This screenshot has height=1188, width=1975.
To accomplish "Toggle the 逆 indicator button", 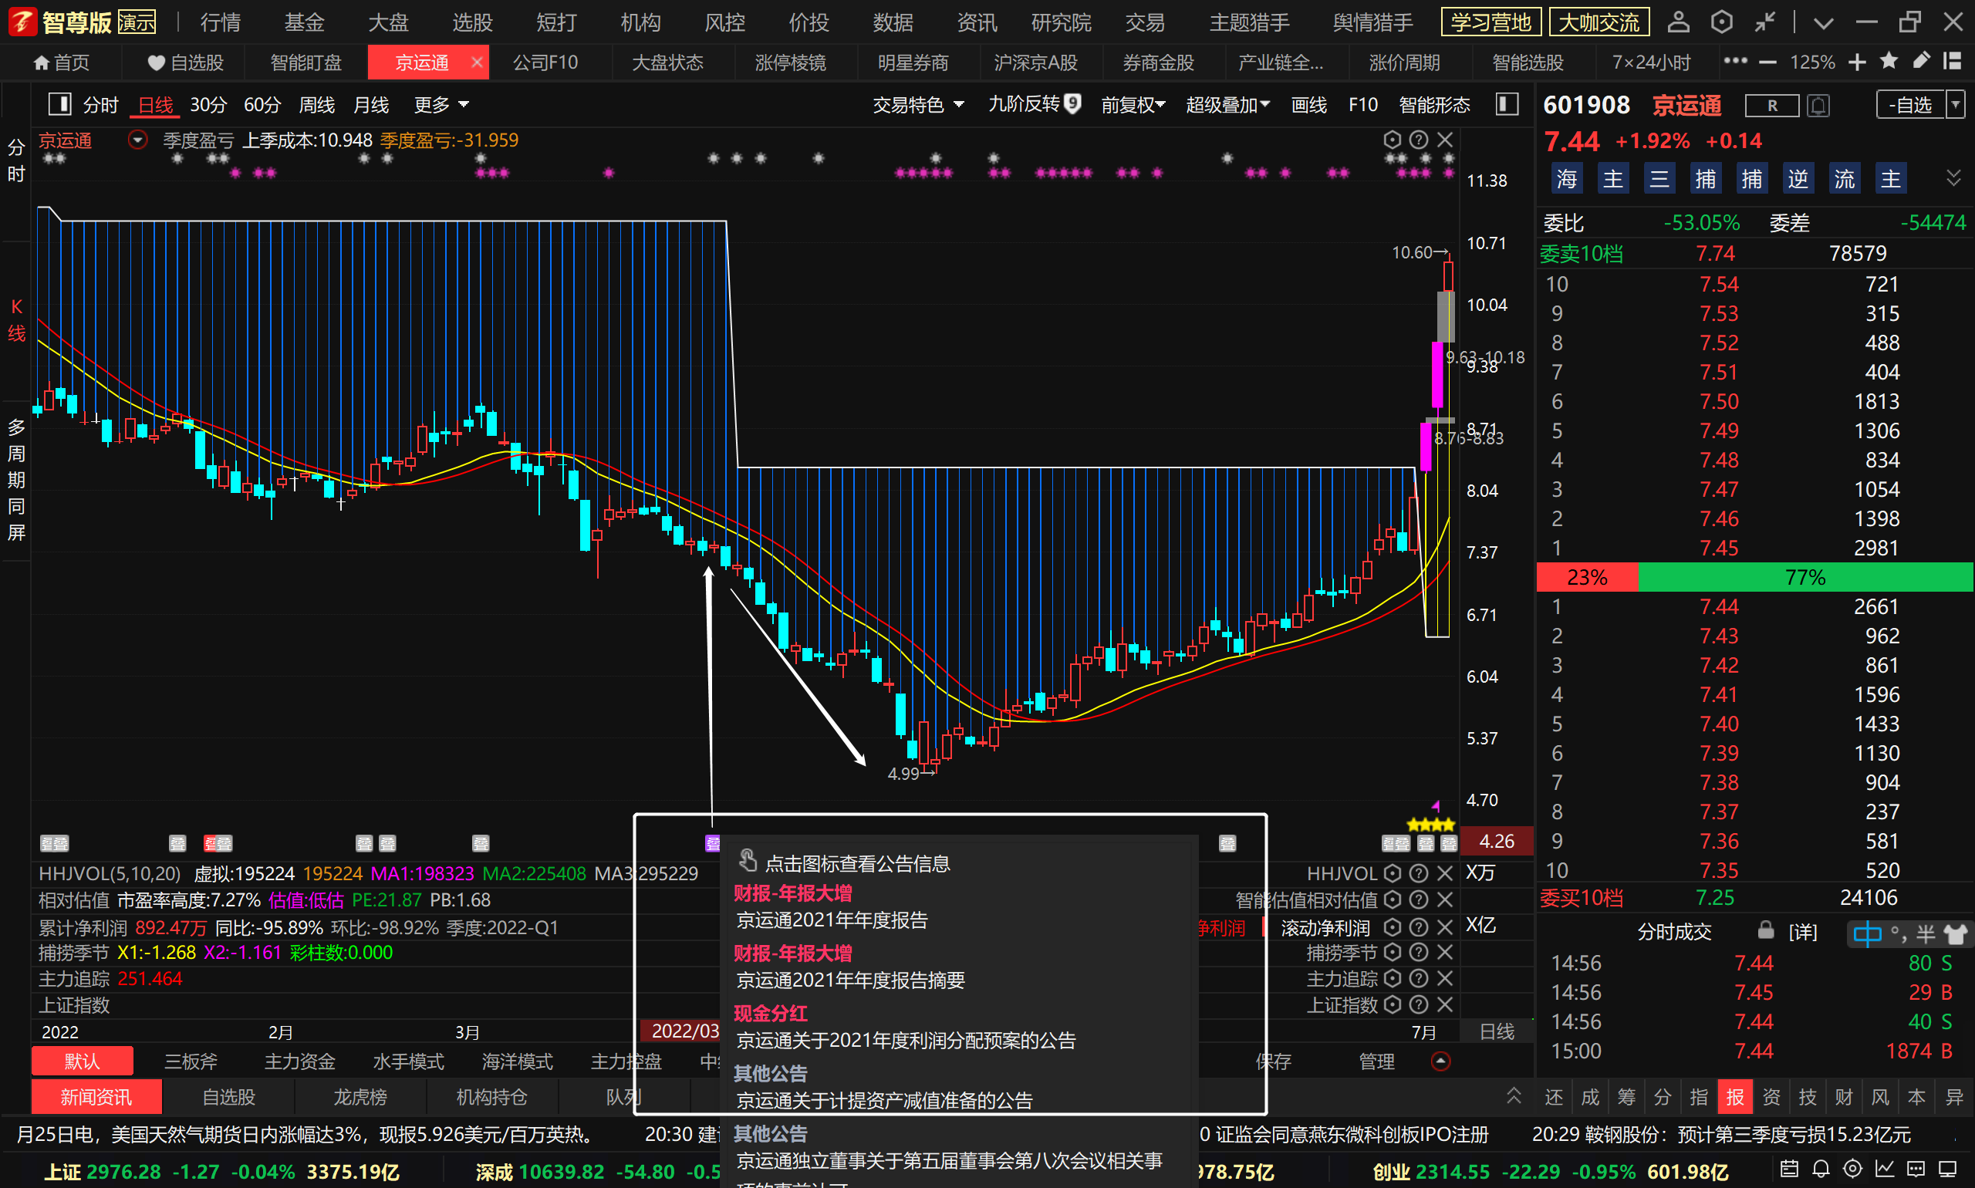I will pyautogui.click(x=1798, y=178).
